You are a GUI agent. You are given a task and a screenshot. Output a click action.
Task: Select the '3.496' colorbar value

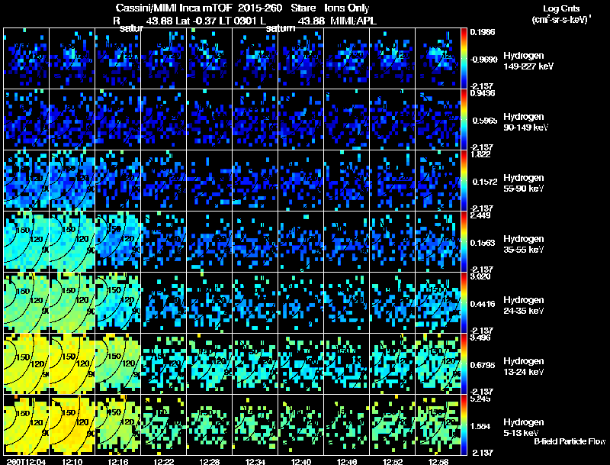click(480, 337)
